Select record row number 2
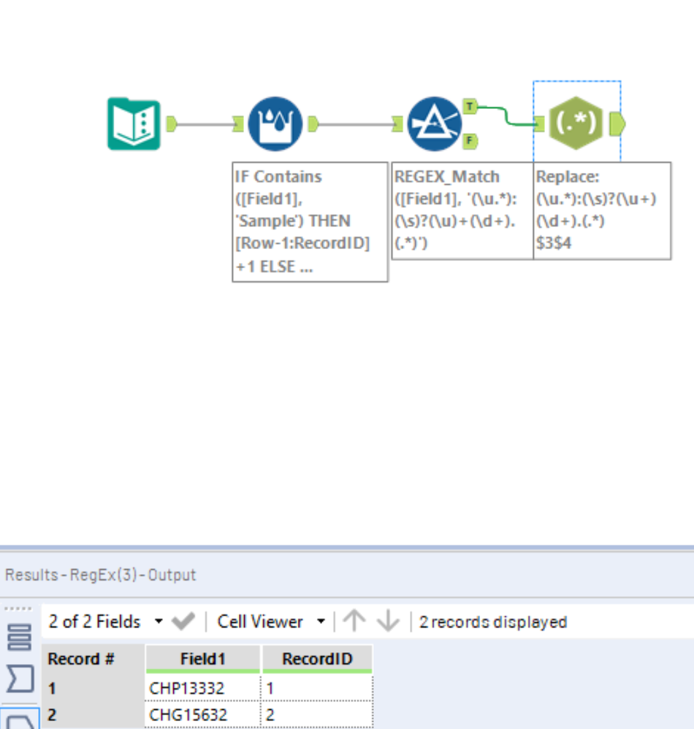 coord(93,714)
